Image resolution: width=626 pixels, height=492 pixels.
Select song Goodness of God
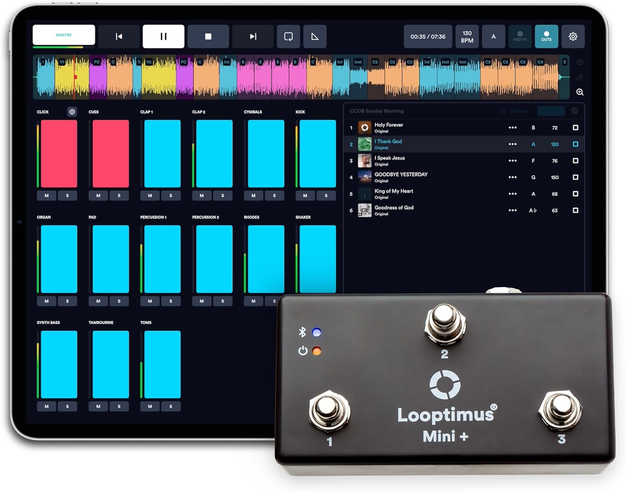tap(464, 210)
